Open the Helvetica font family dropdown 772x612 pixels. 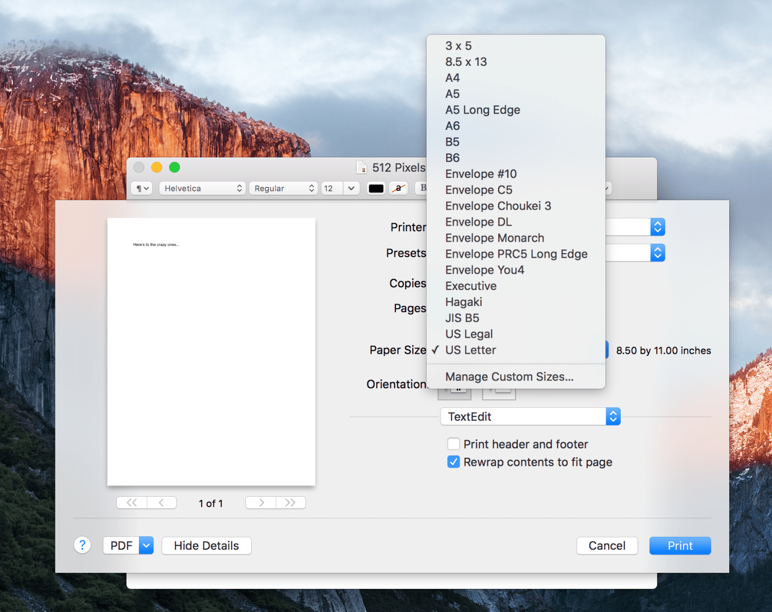tap(202, 188)
